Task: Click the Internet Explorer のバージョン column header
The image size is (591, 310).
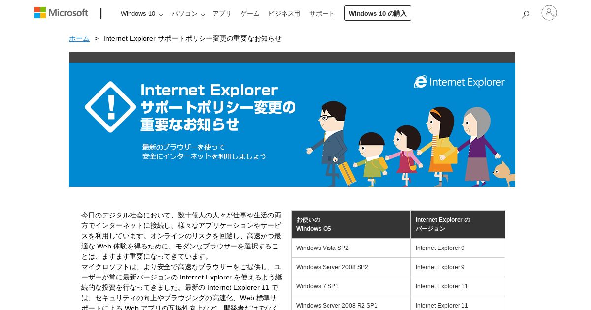Action: [x=458, y=224]
